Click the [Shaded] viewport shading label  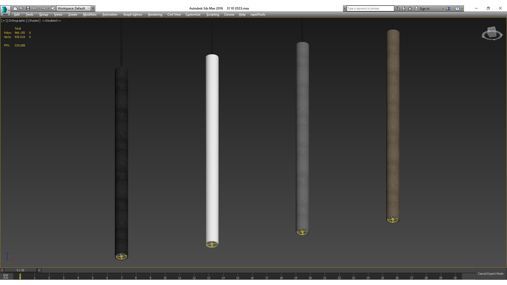tap(34, 21)
